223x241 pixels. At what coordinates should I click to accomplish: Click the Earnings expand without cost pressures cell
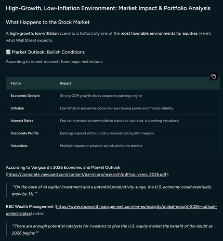point(107,133)
